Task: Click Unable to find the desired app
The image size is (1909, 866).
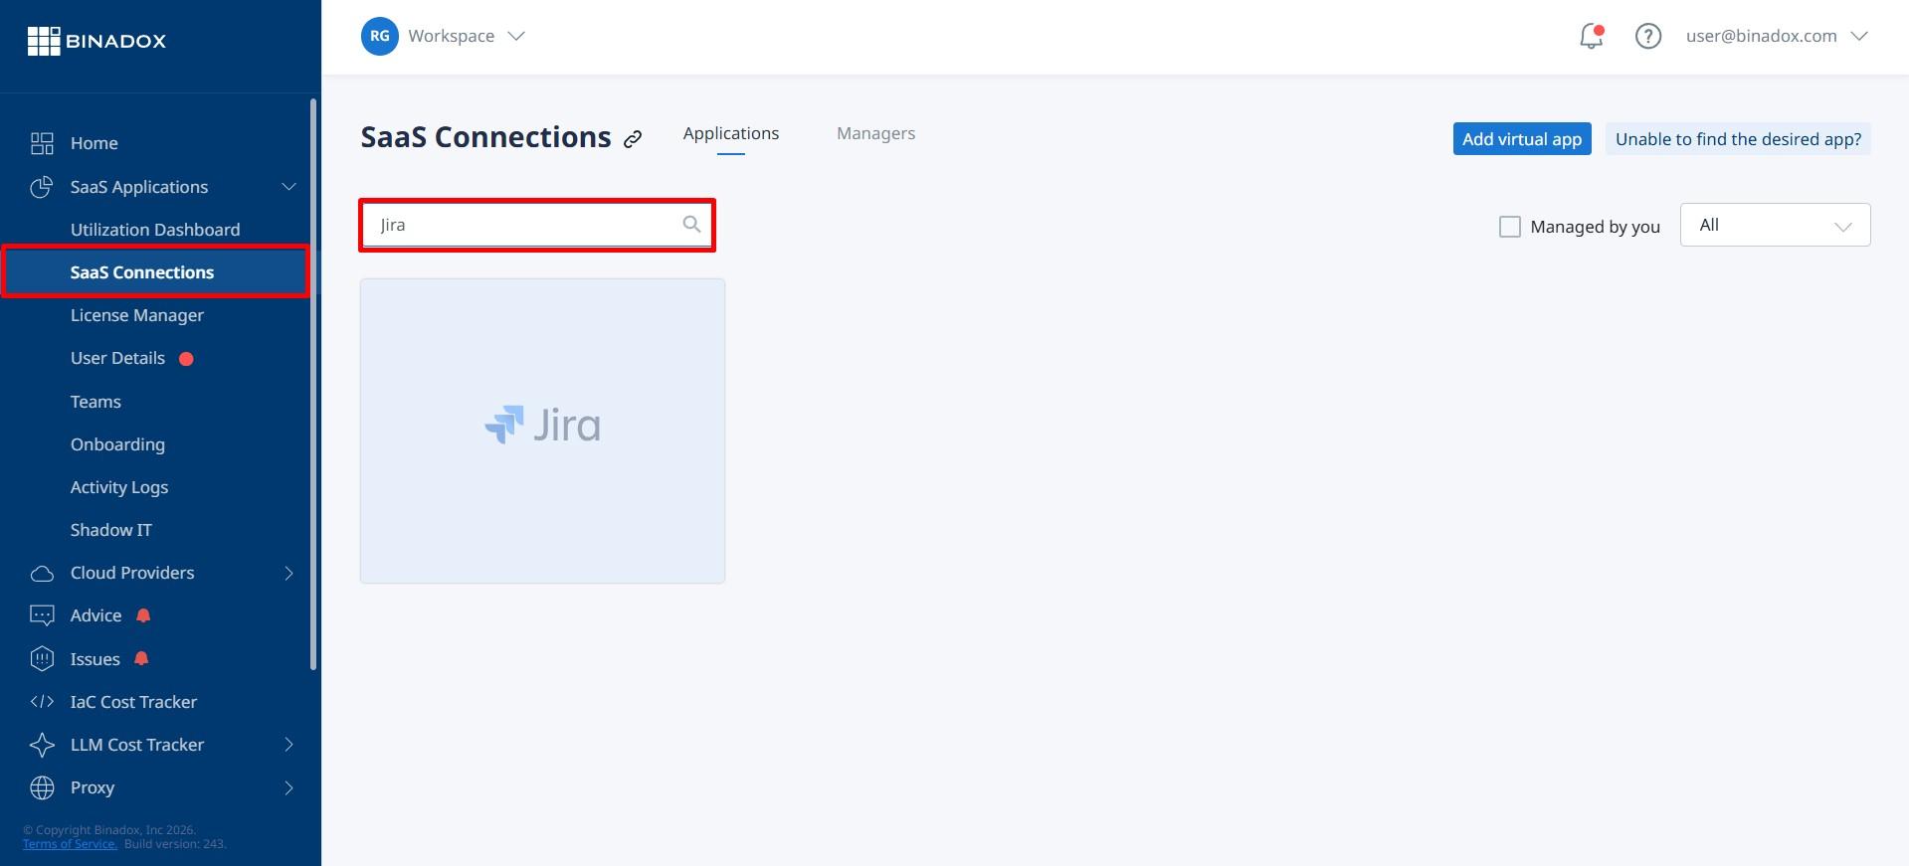Action: pyautogui.click(x=1738, y=139)
